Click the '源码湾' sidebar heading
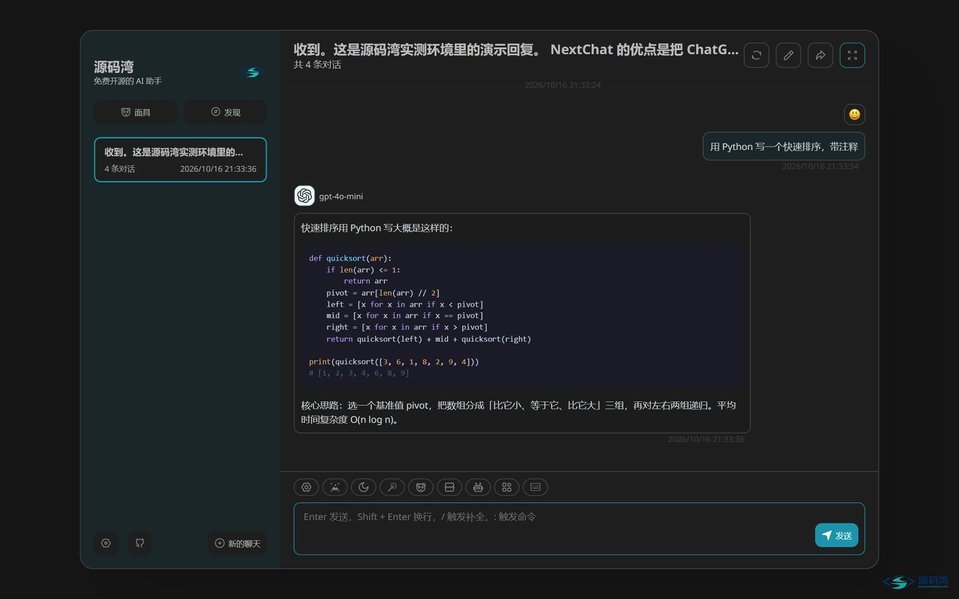This screenshot has height=599, width=959. point(114,66)
